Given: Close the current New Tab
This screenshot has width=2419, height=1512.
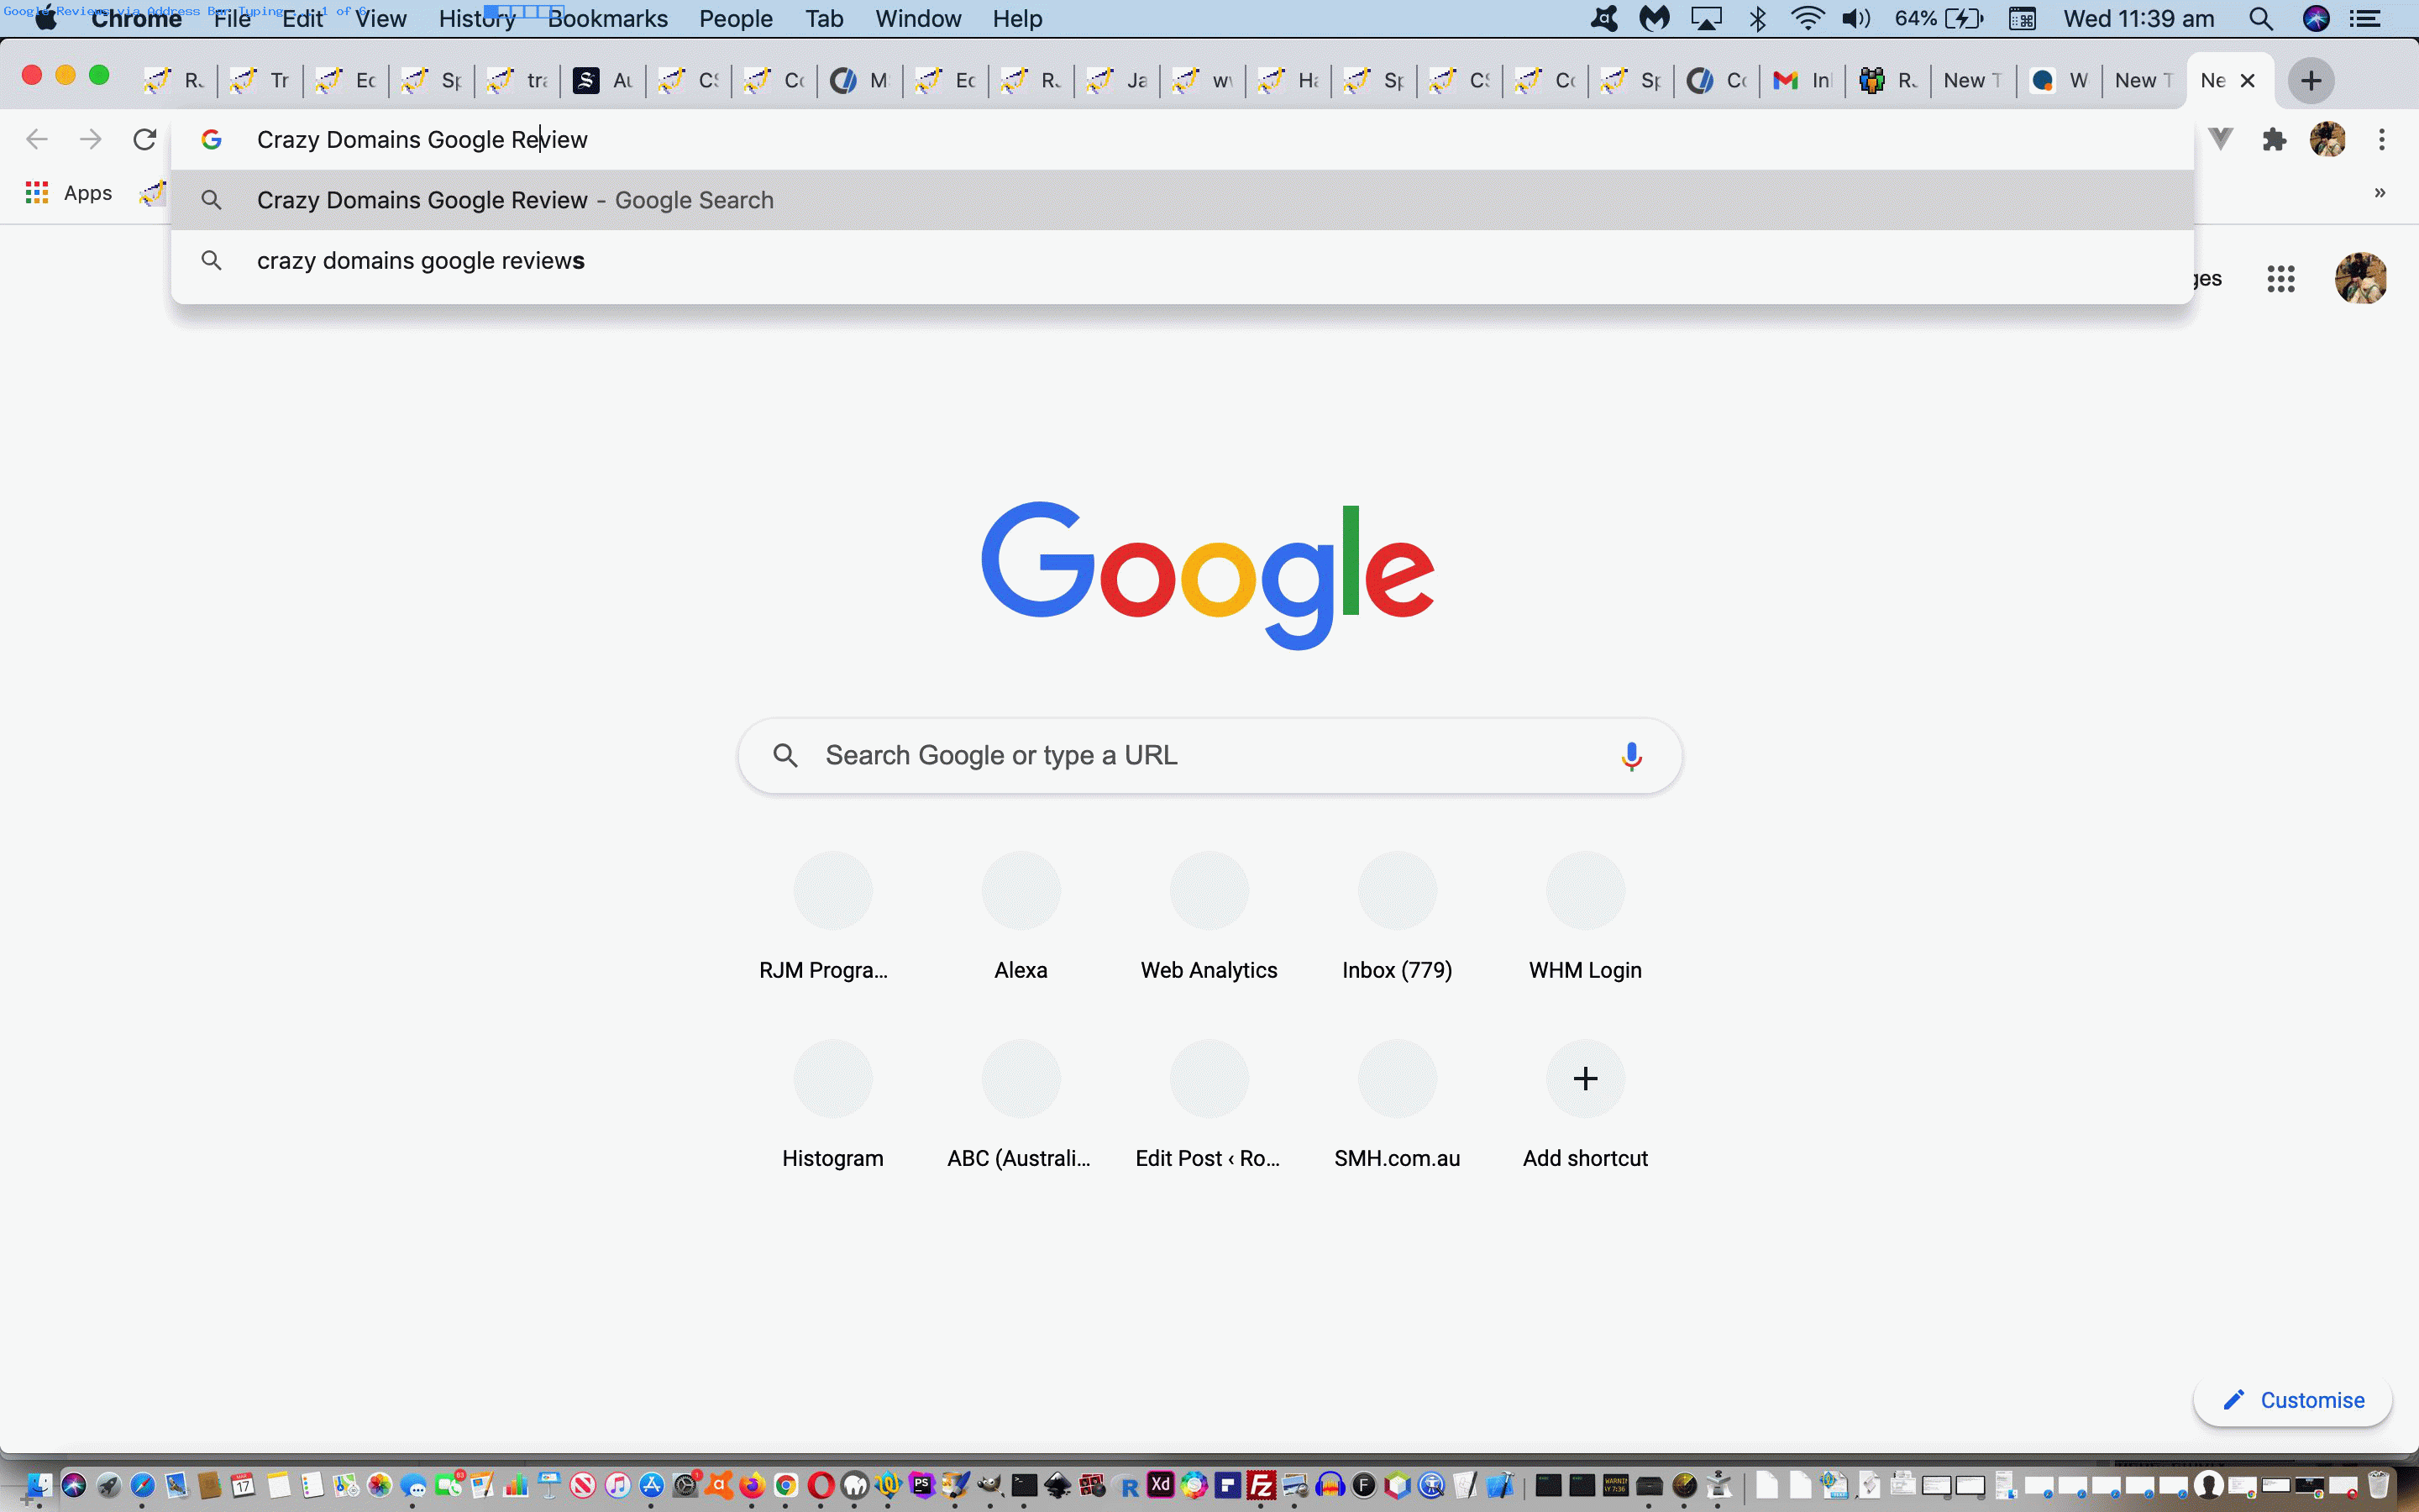Looking at the screenshot, I should click(2248, 81).
